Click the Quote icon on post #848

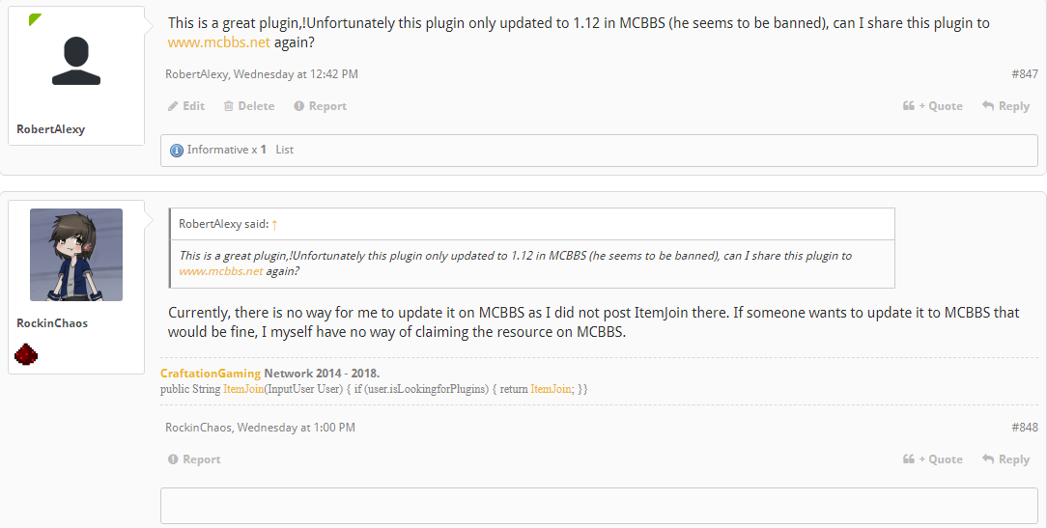tap(909, 459)
